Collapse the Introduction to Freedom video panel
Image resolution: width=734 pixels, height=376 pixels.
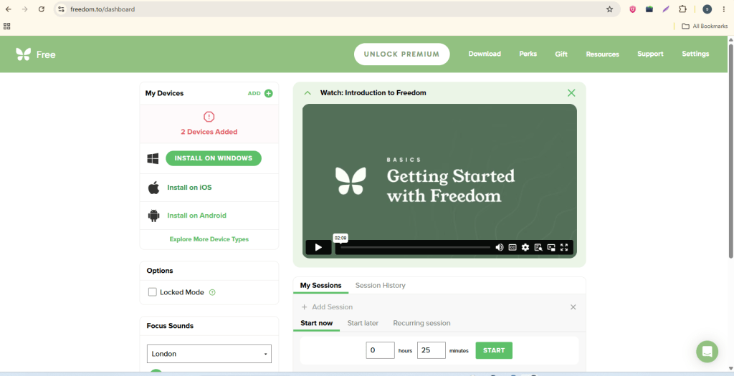pos(308,92)
